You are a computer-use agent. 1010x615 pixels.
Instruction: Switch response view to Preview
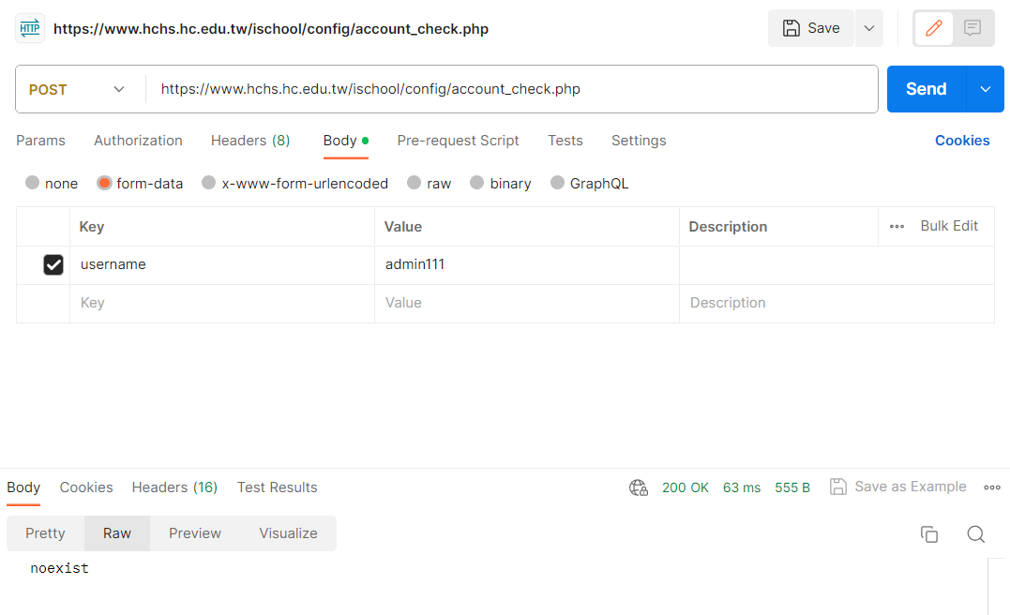click(194, 533)
